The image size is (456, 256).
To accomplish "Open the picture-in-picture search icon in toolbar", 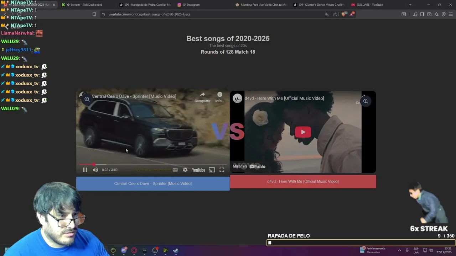I will [x=404, y=14].
